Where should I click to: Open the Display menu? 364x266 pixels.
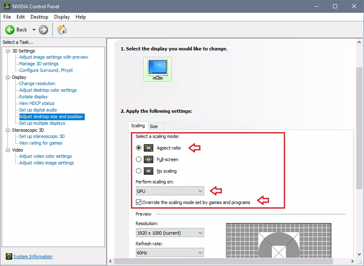tap(62, 17)
